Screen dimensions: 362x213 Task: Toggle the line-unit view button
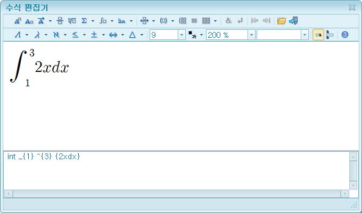(x=330, y=35)
